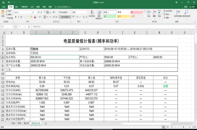Toggle top vertical alignment
The image size is (197, 130).
point(45,12)
